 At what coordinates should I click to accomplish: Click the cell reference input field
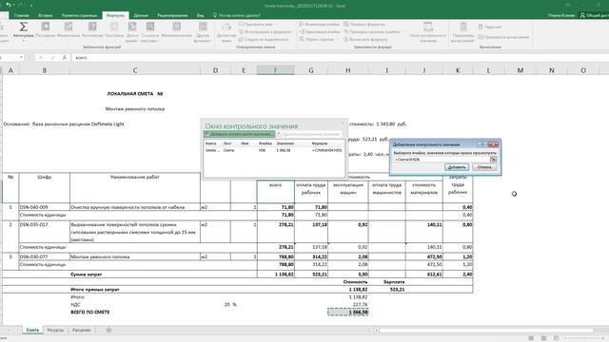442,160
